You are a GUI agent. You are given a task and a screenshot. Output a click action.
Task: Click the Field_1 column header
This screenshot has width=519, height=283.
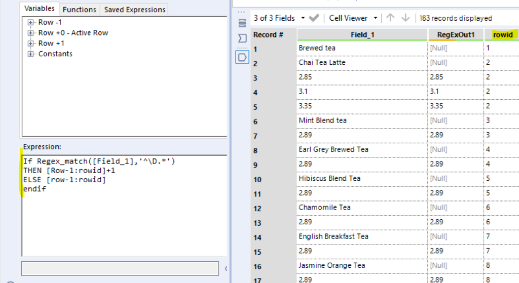click(362, 34)
